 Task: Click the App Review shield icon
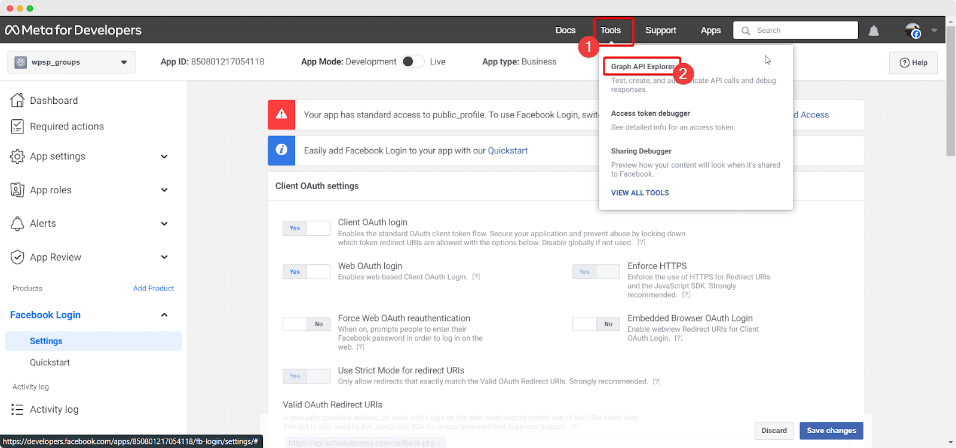17,257
